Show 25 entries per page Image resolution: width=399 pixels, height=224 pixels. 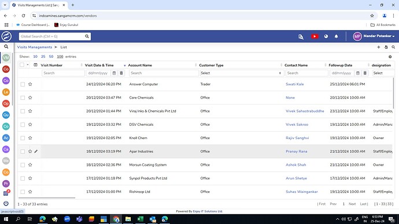(x=43, y=57)
